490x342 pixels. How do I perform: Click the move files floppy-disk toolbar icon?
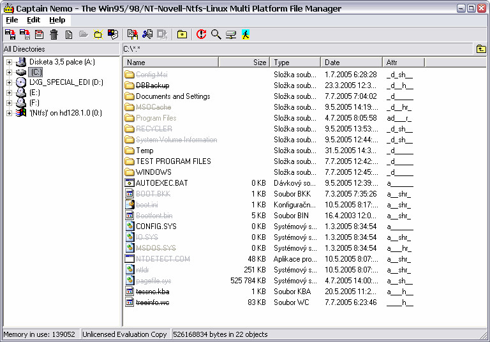pos(25,34)
